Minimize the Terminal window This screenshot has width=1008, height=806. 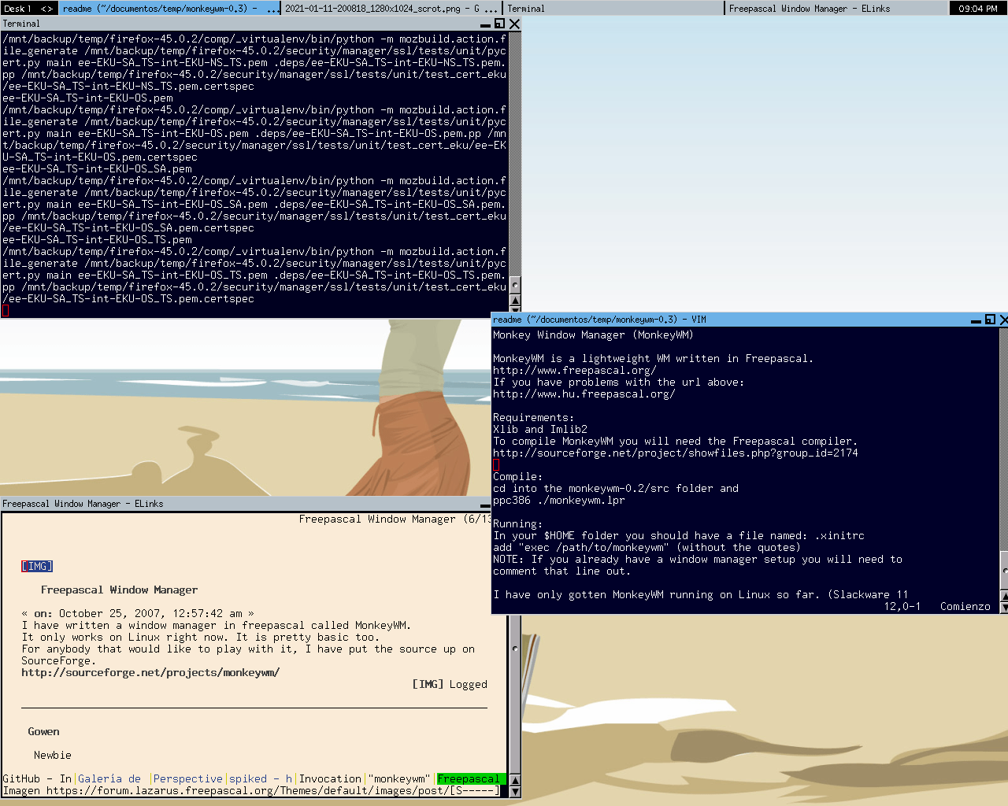click(485, 24)
